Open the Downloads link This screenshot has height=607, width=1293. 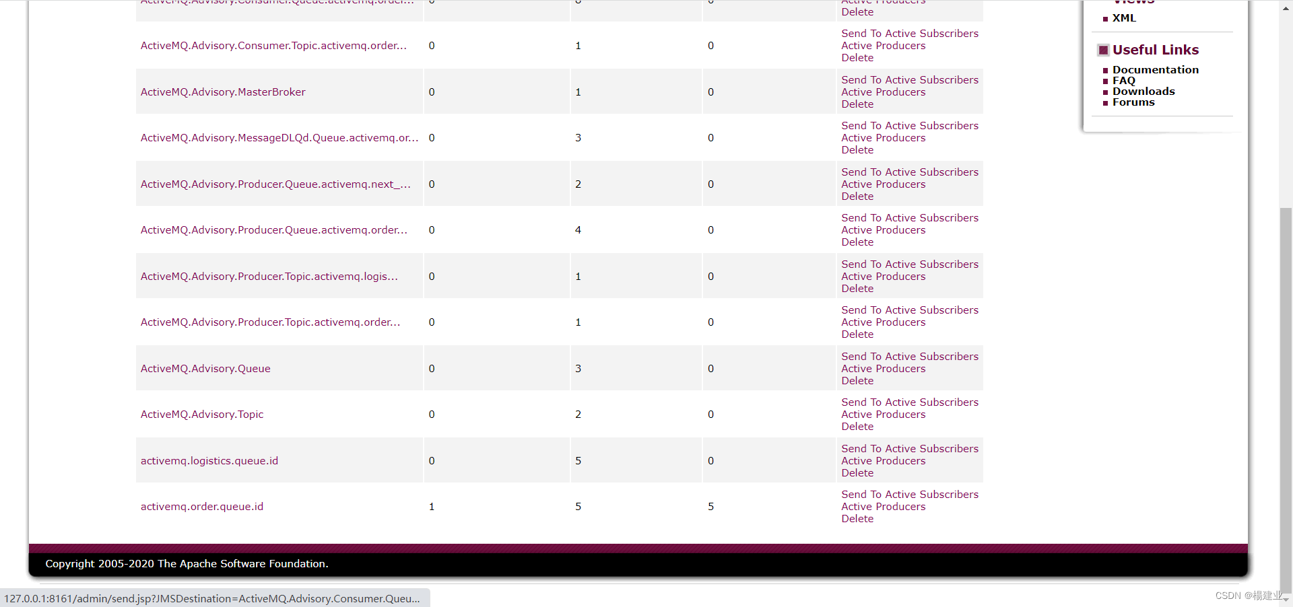tap(1143, 92)
